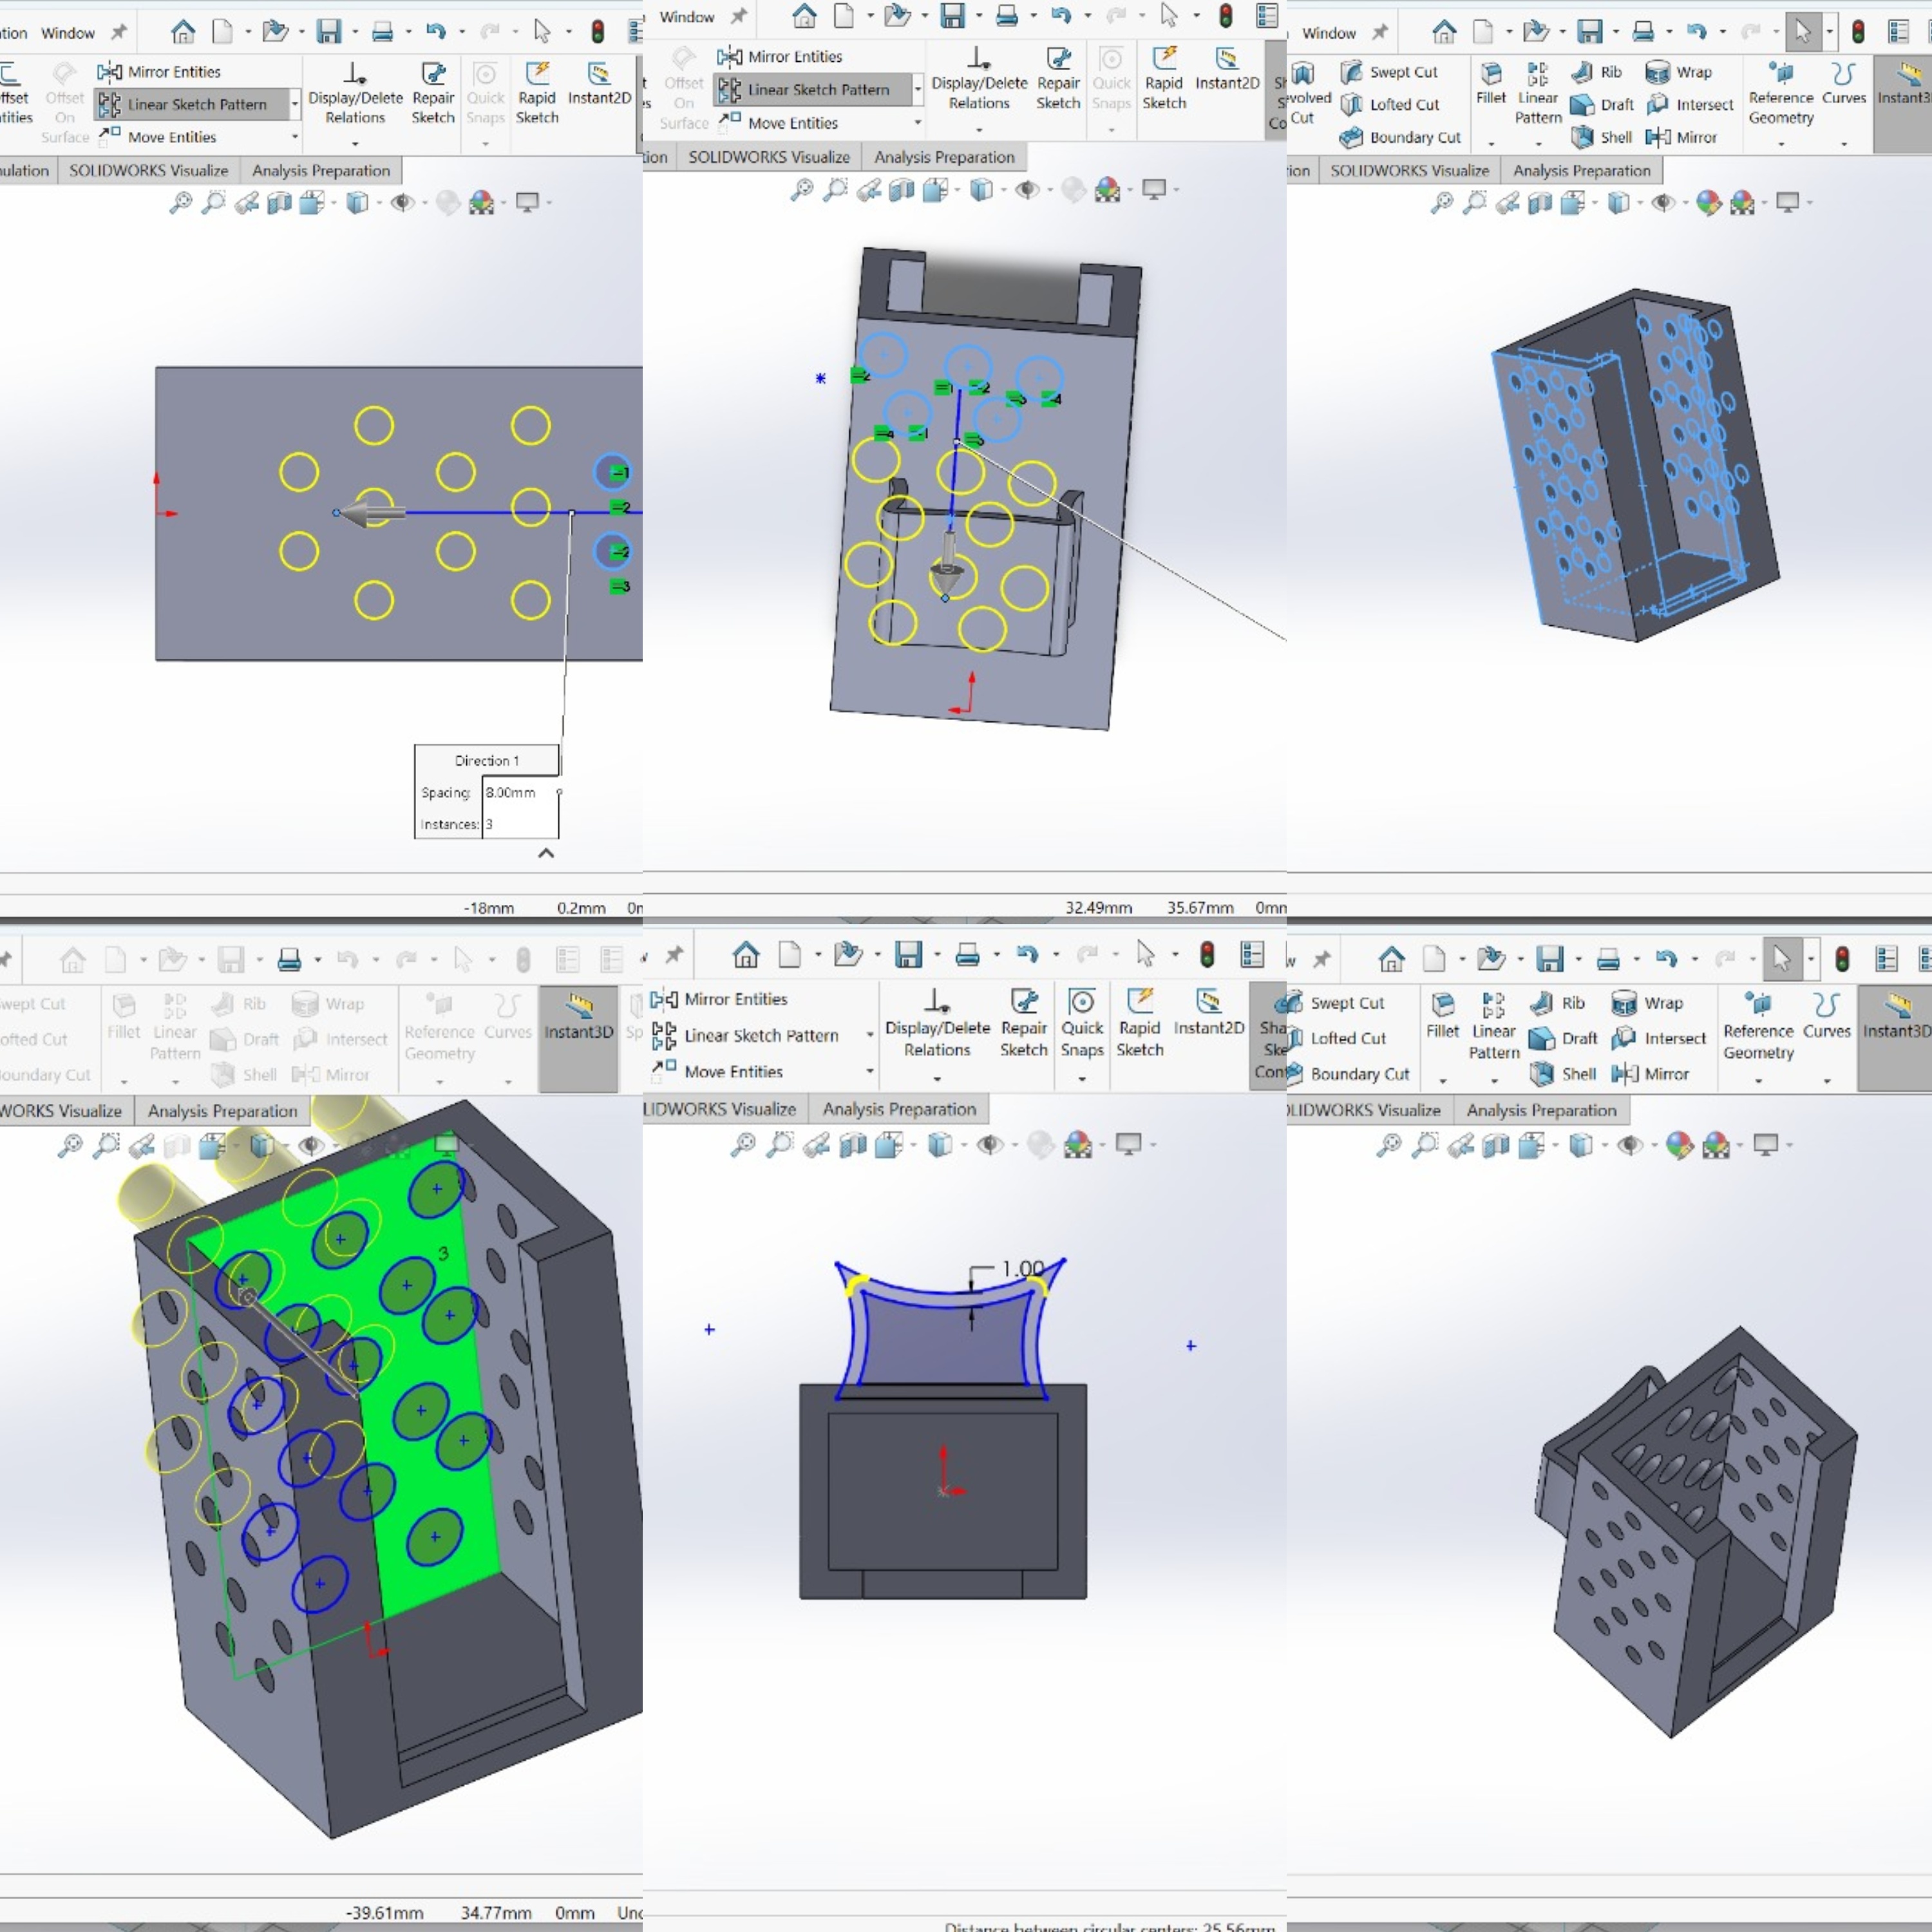Click Rebuild traffic light in top-left window

click(597, 32)
